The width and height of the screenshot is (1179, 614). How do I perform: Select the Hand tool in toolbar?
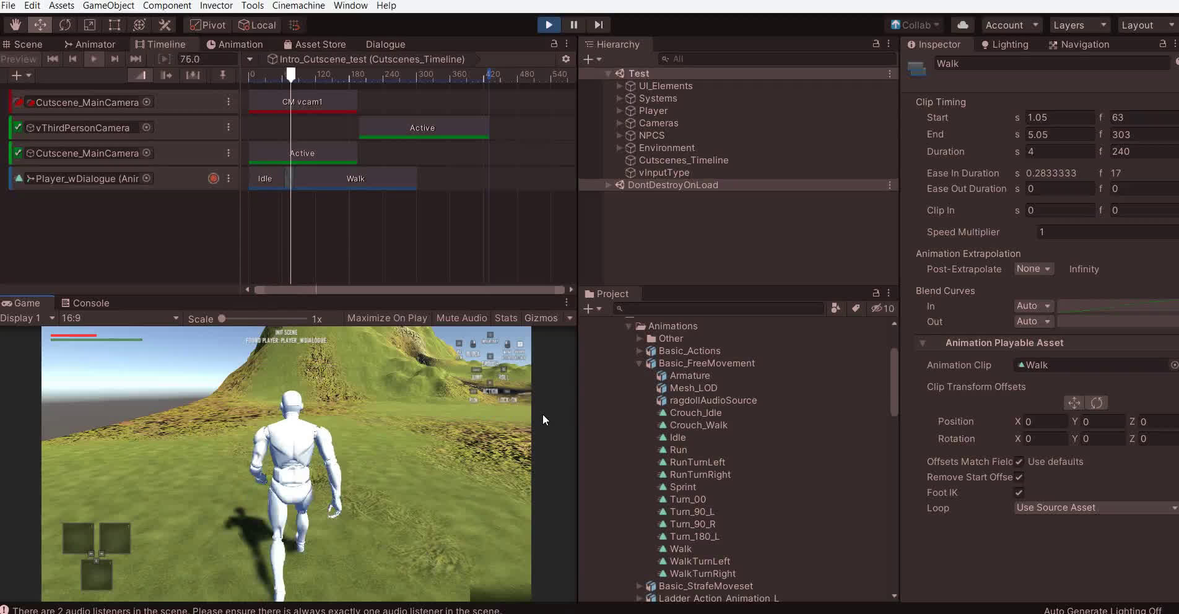pos(15,25)
